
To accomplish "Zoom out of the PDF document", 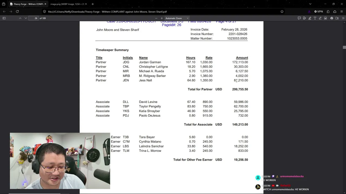I will (x=156, y=18).
